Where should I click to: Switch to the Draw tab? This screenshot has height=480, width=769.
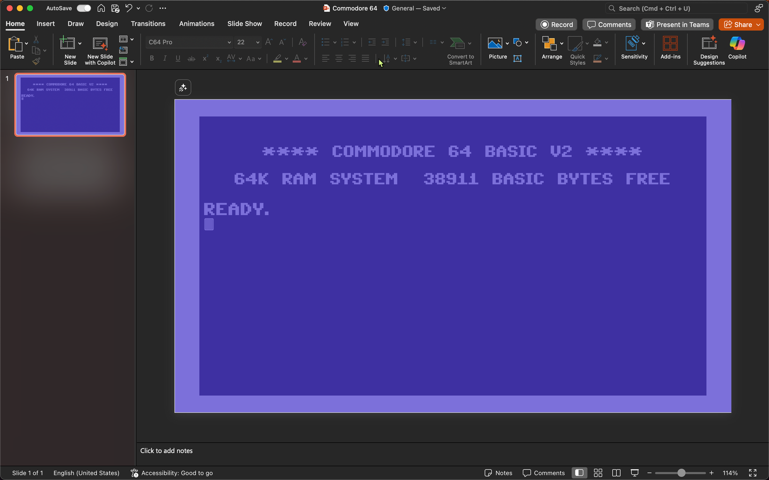coord(75,24)
